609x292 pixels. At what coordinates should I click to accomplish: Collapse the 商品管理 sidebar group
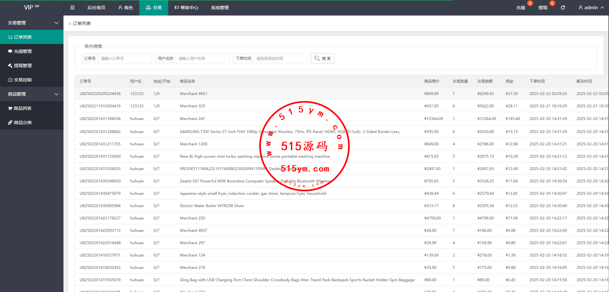pyautogui.click(x=32, y=94)
